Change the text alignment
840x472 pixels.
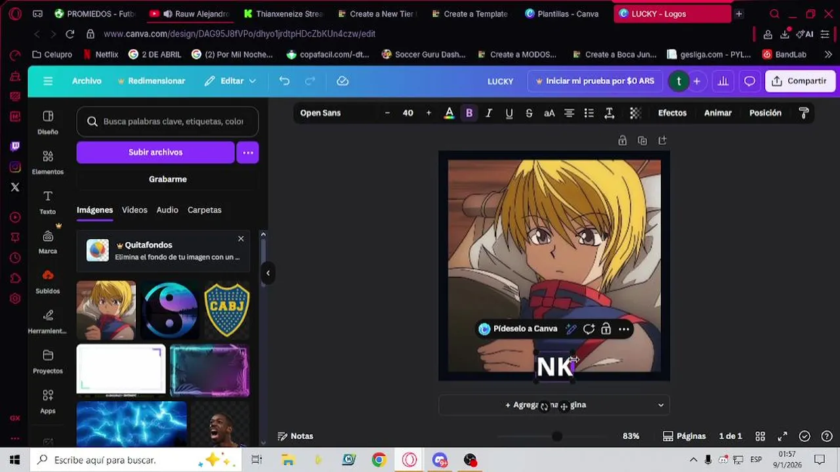[569, 113]
